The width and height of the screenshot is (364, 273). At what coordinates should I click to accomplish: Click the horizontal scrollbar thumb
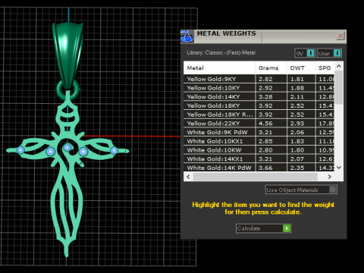pyautogui.click(x=256, y=177)
